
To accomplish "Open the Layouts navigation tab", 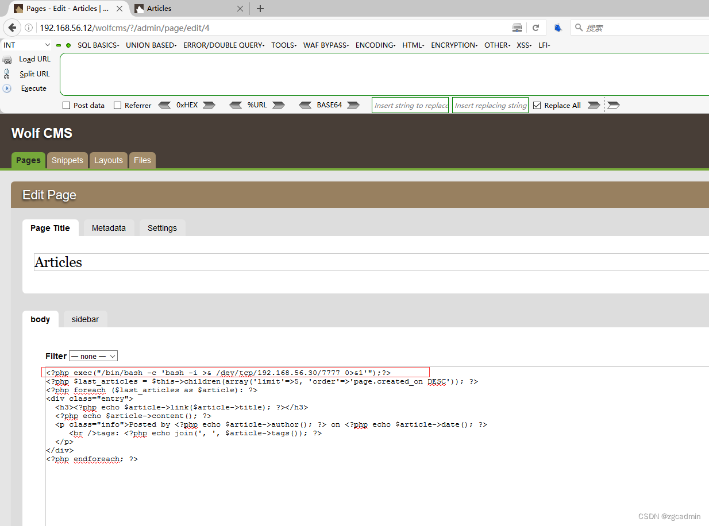I will 109,160.
